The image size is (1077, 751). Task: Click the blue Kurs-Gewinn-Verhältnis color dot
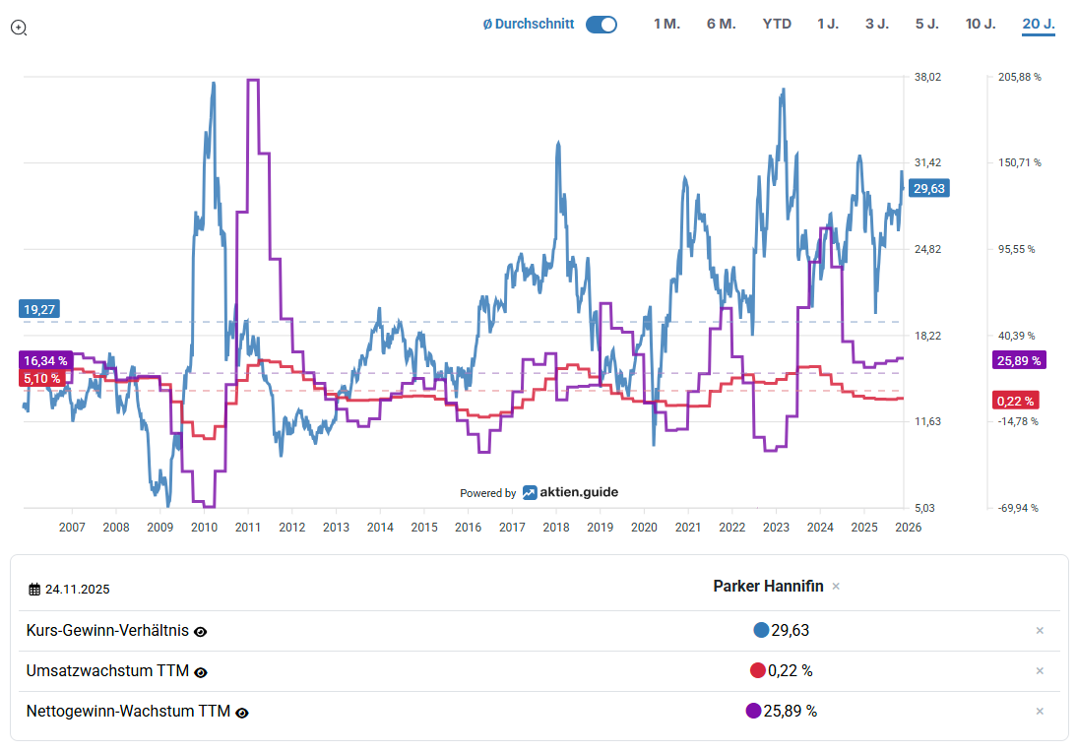click(760, 631)
